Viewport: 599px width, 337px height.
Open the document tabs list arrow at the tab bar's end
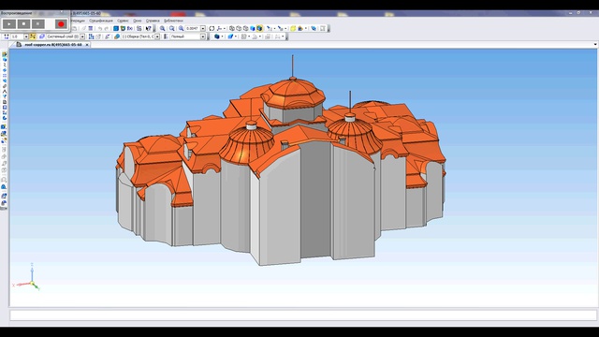click(595, 45)
